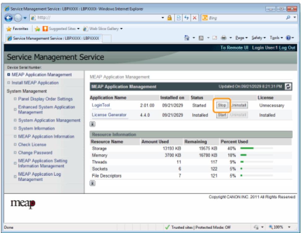The width and height of the screenshot is (301, 233).
Task: Open System Application Management link
Action: point(49,120)
